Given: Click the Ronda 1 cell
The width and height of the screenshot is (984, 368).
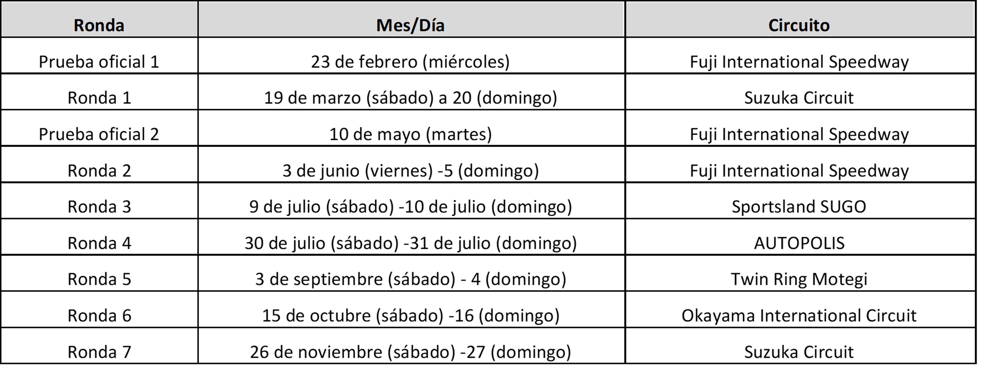Looking at the screenshot, I should tap(99, 98).
